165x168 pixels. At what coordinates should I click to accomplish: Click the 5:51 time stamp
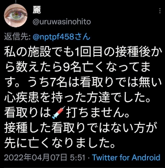coord(78,158)
